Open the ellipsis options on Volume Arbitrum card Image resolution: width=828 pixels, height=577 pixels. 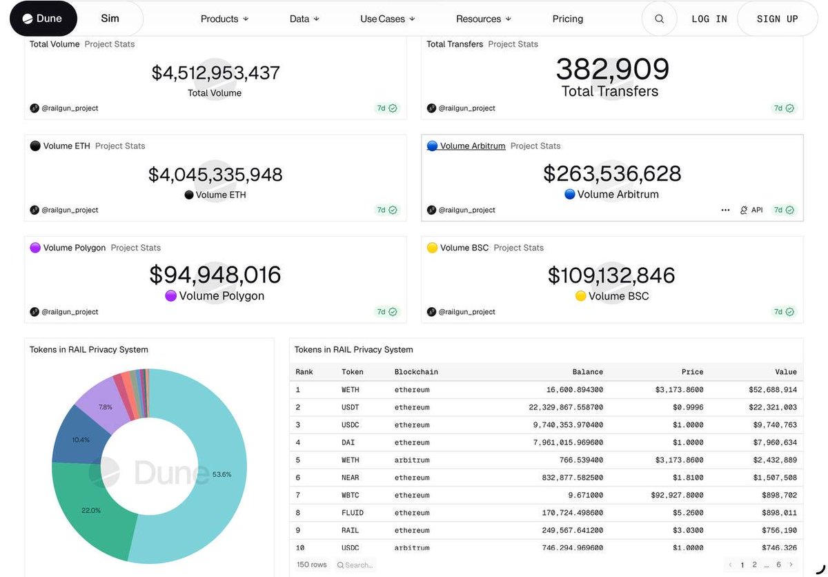725,210
